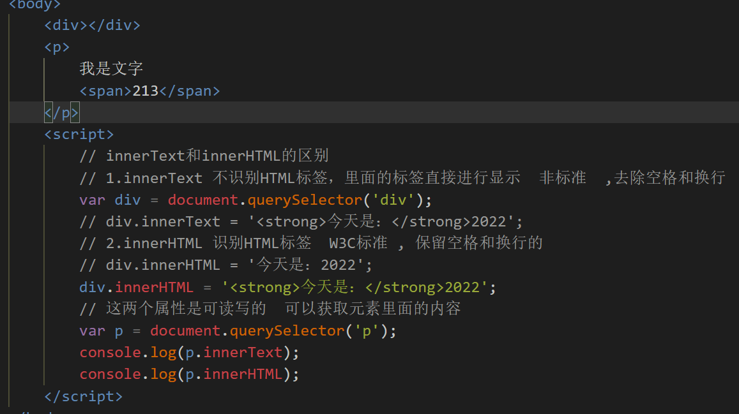Click commented div.innerHTML = '今天是: 2022' line
The image size is (739, 414).
pyautogui.click(x=225, y=265)
